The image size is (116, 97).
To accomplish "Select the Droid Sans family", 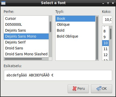I will [26, 48].
